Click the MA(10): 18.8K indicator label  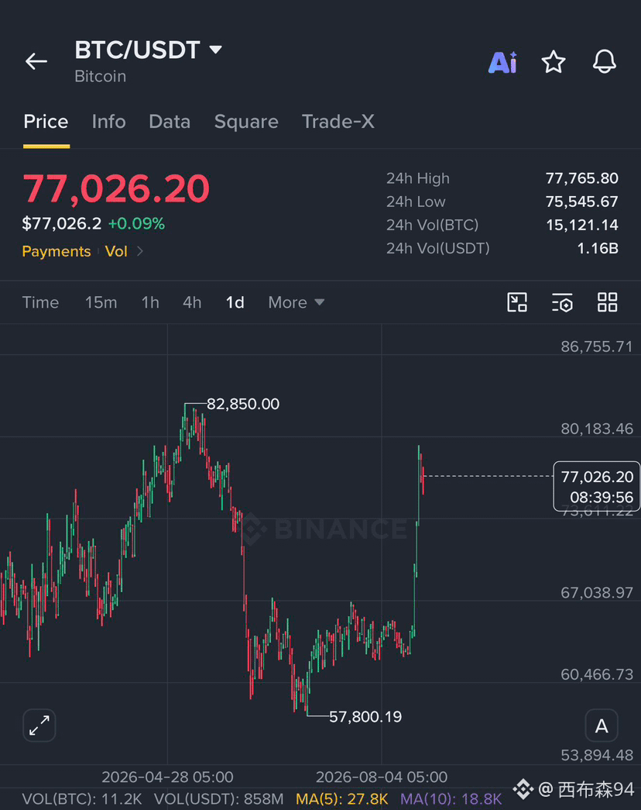point(451,798)
